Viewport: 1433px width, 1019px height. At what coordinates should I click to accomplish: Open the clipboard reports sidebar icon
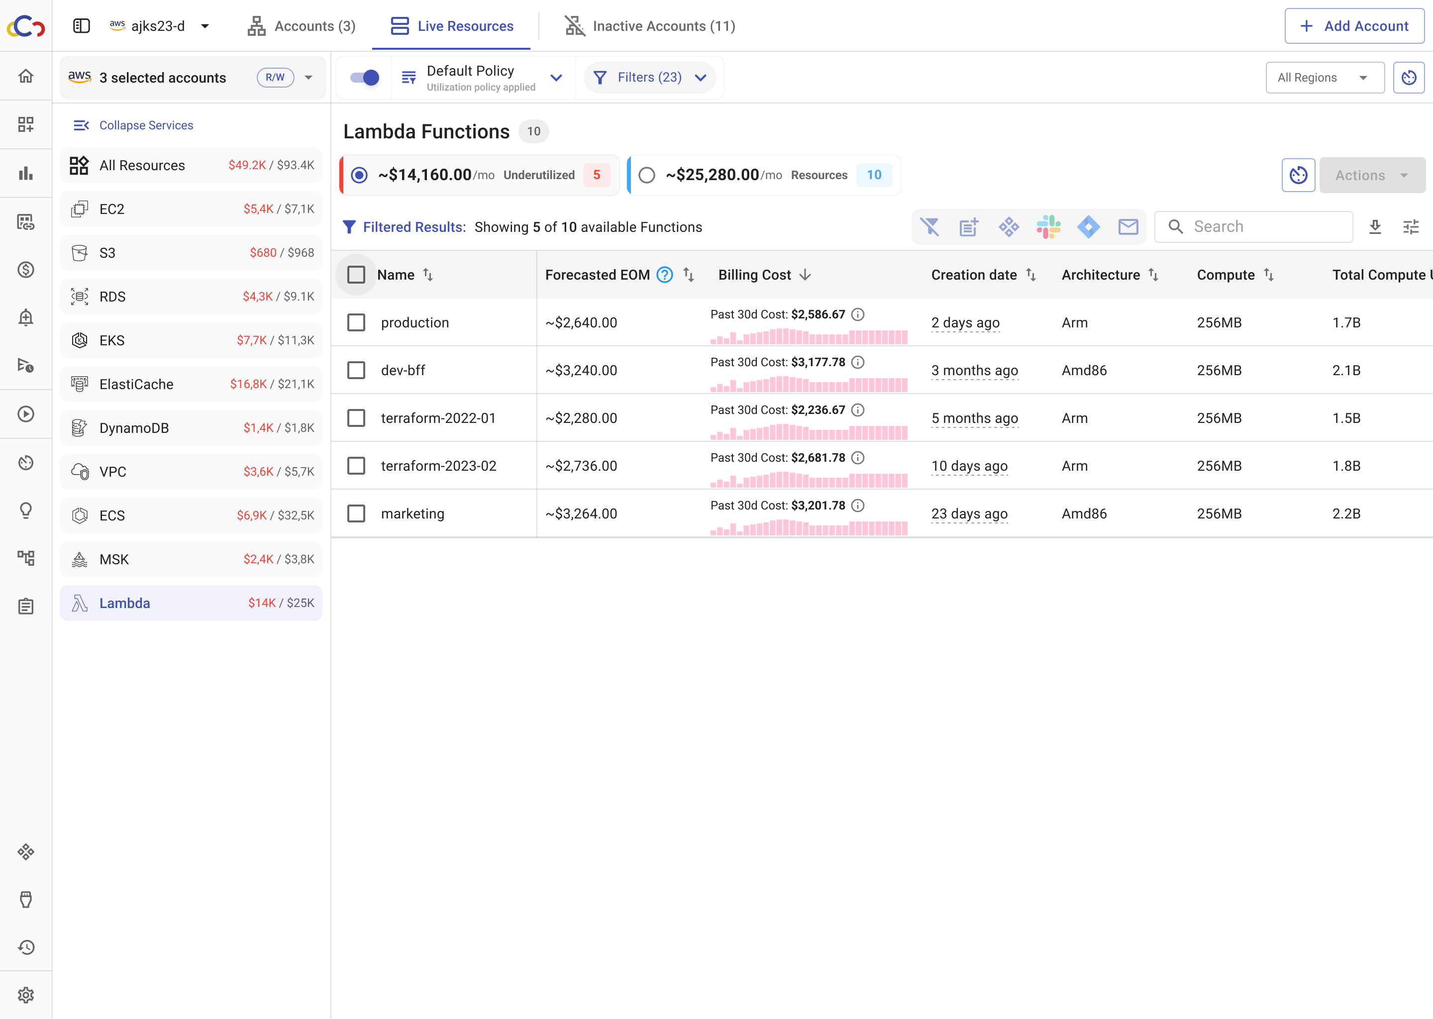click(26, 606)
